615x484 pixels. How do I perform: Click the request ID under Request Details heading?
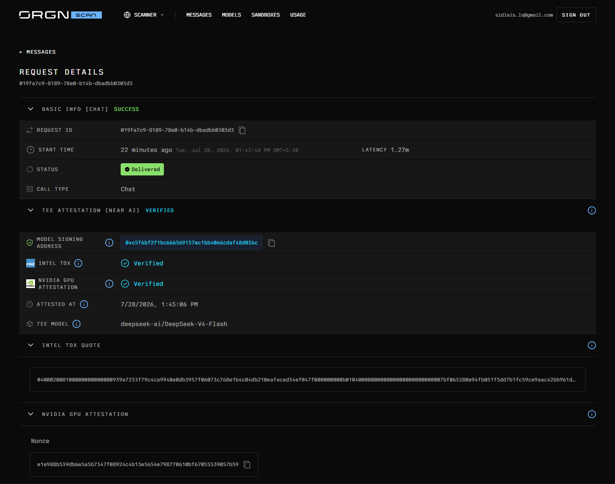76,83
